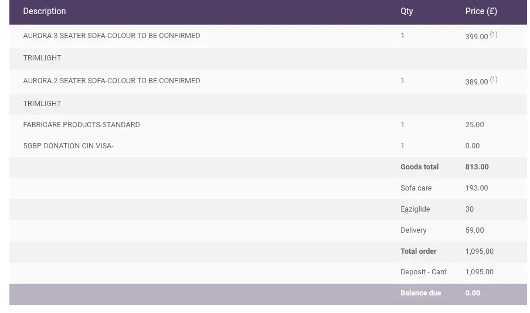Click the Eaziglide label

coord(415,209)
